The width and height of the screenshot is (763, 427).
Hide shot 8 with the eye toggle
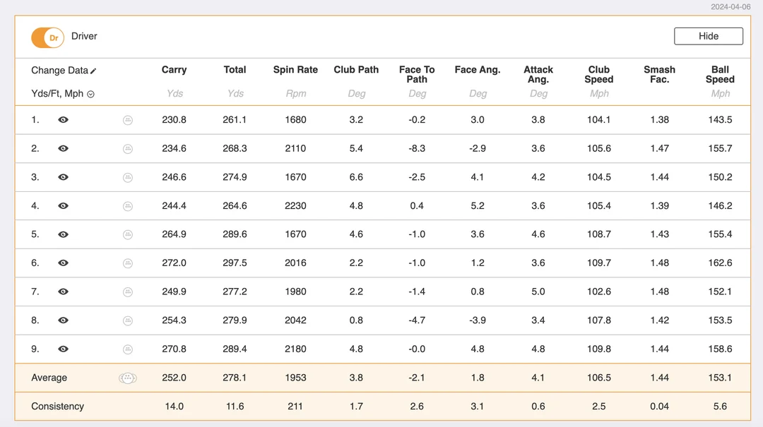[63, 320]
